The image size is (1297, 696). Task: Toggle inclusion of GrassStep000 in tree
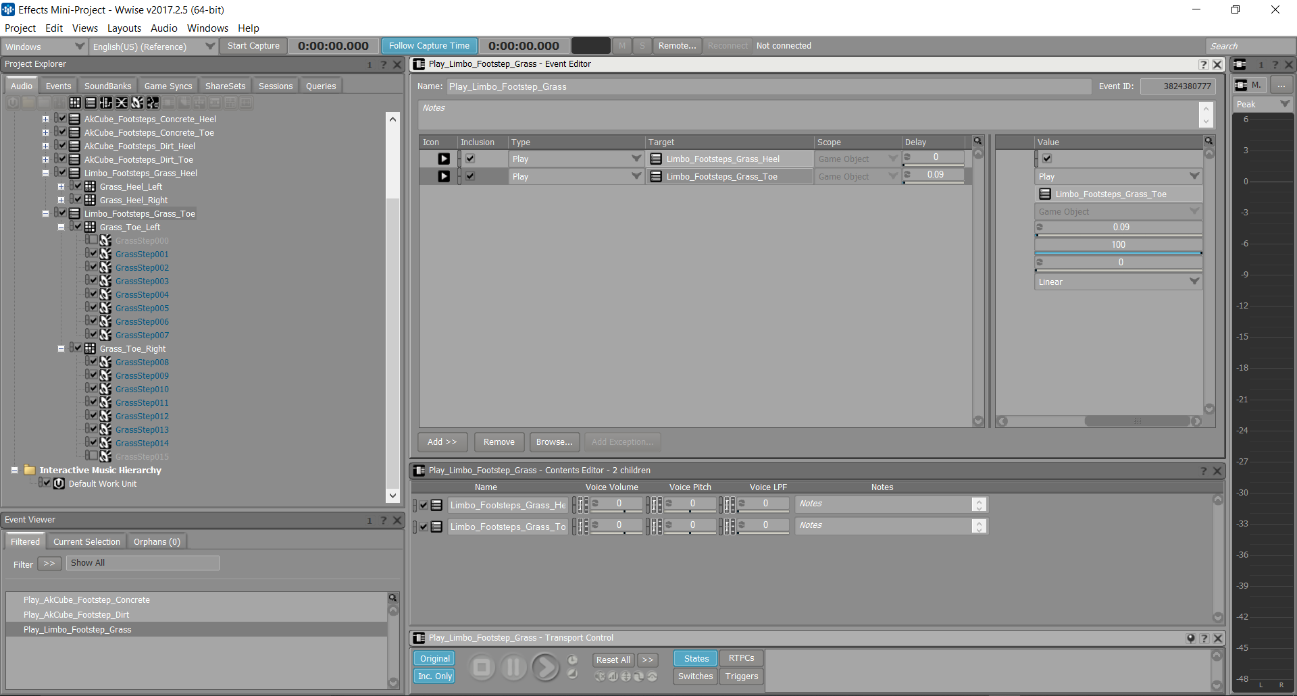coord(93,240)
